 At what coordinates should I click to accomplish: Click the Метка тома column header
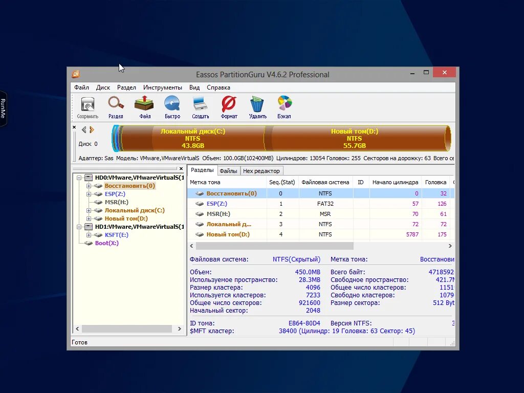[x=227, y=182]
